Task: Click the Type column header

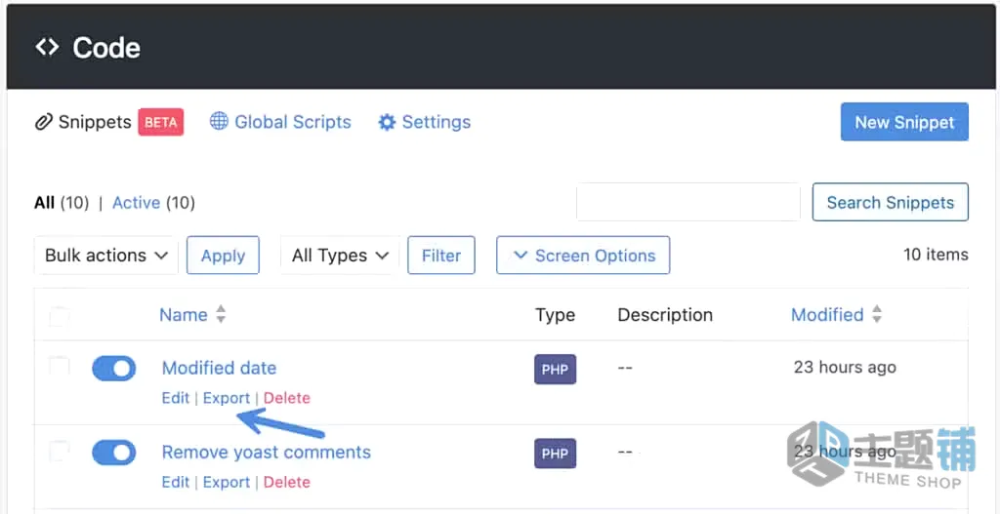Action: pyautogui.click(x=555, y=315)
